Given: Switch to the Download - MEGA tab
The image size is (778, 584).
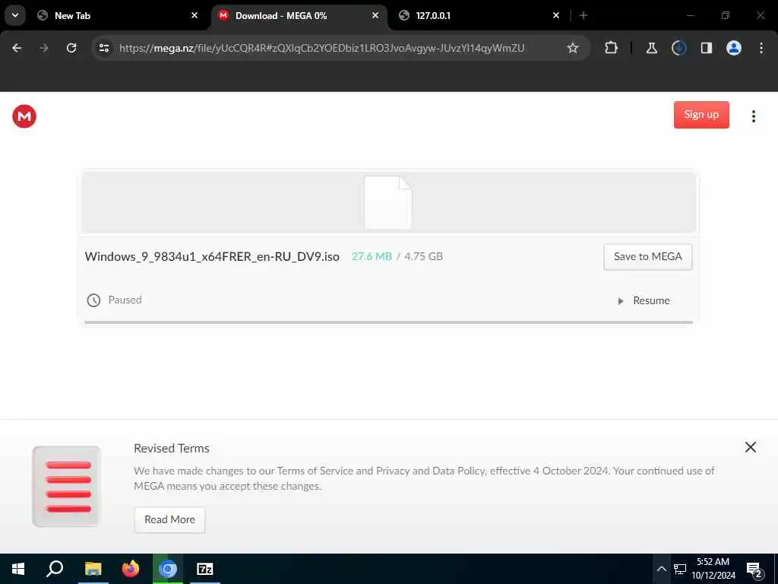Looking at the screenshot, I should coord(299,15).
